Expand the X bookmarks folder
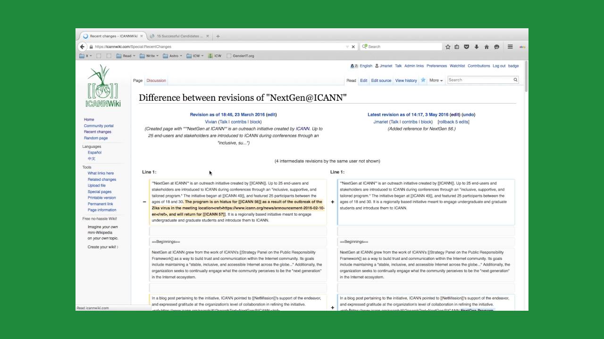Image resolution: width=604 pixels, height=339 pixels. 85,56
